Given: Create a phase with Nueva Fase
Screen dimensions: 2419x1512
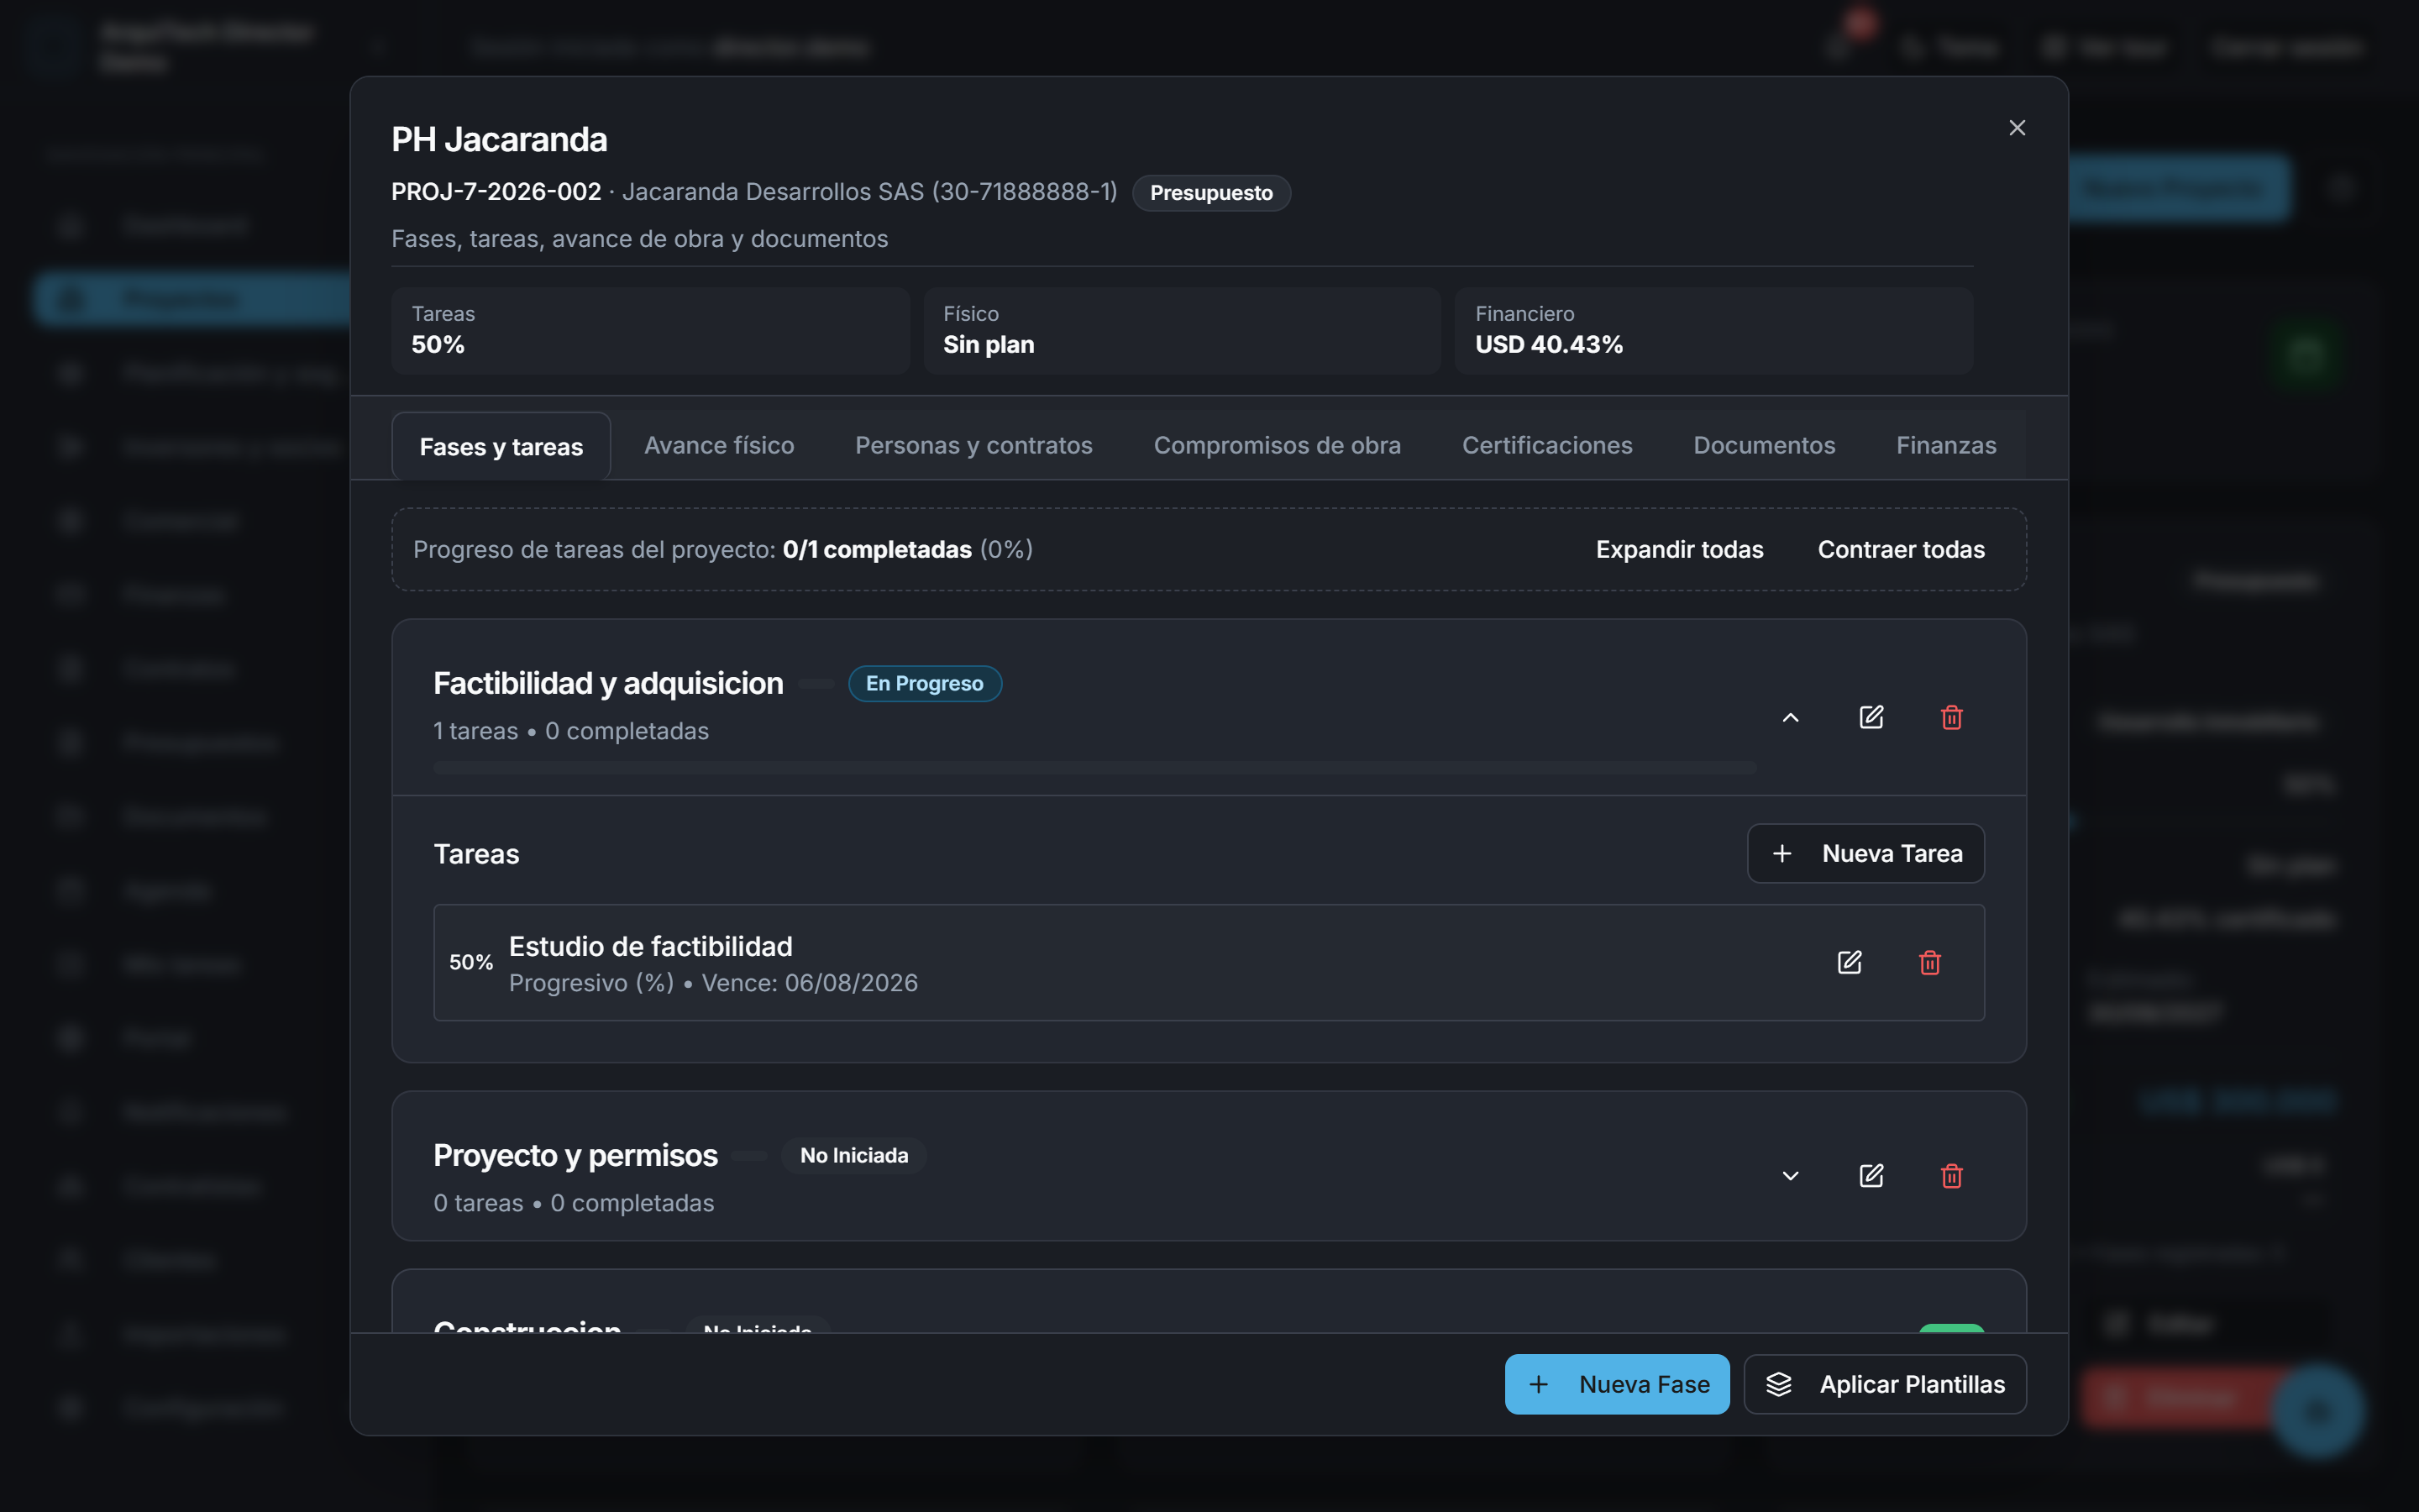Looking at the screenshot, I should pyautogui.click(x=1618, y=1384).
